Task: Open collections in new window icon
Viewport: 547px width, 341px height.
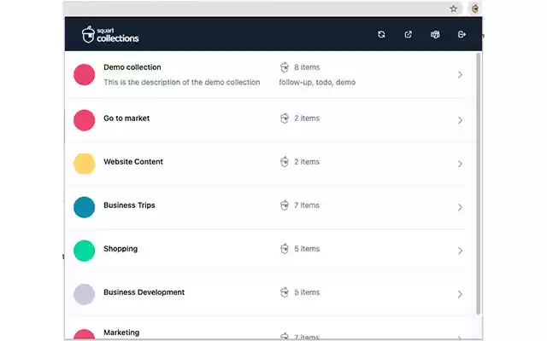Action: click(x=409, y=34)
